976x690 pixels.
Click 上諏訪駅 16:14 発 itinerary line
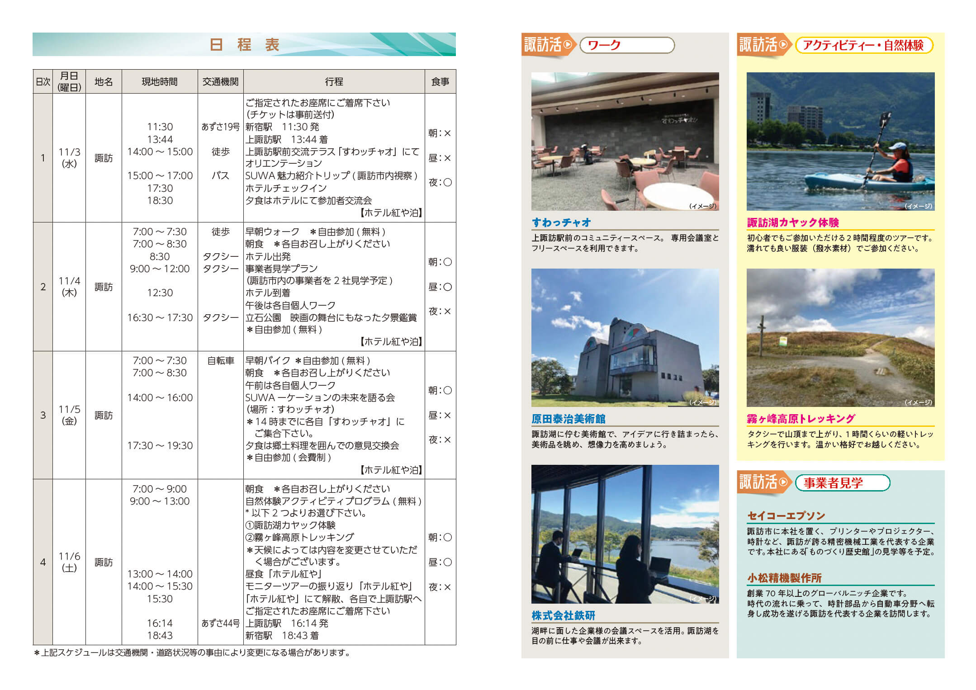pos(287,623)
